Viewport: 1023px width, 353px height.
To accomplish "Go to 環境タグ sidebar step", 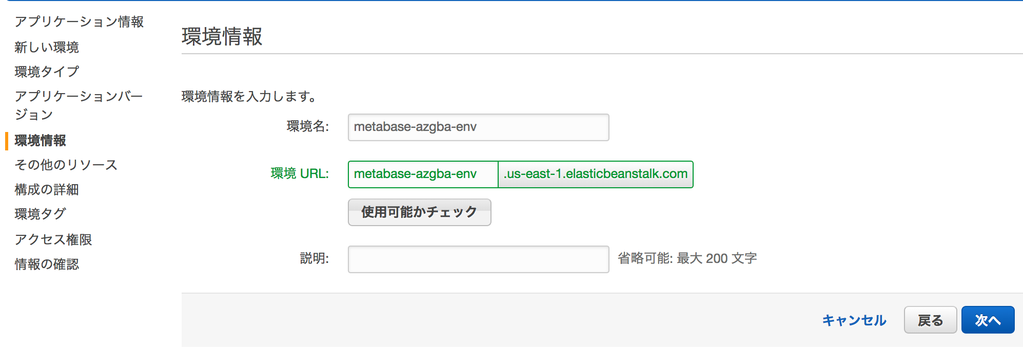I will (x=41, y=214).
